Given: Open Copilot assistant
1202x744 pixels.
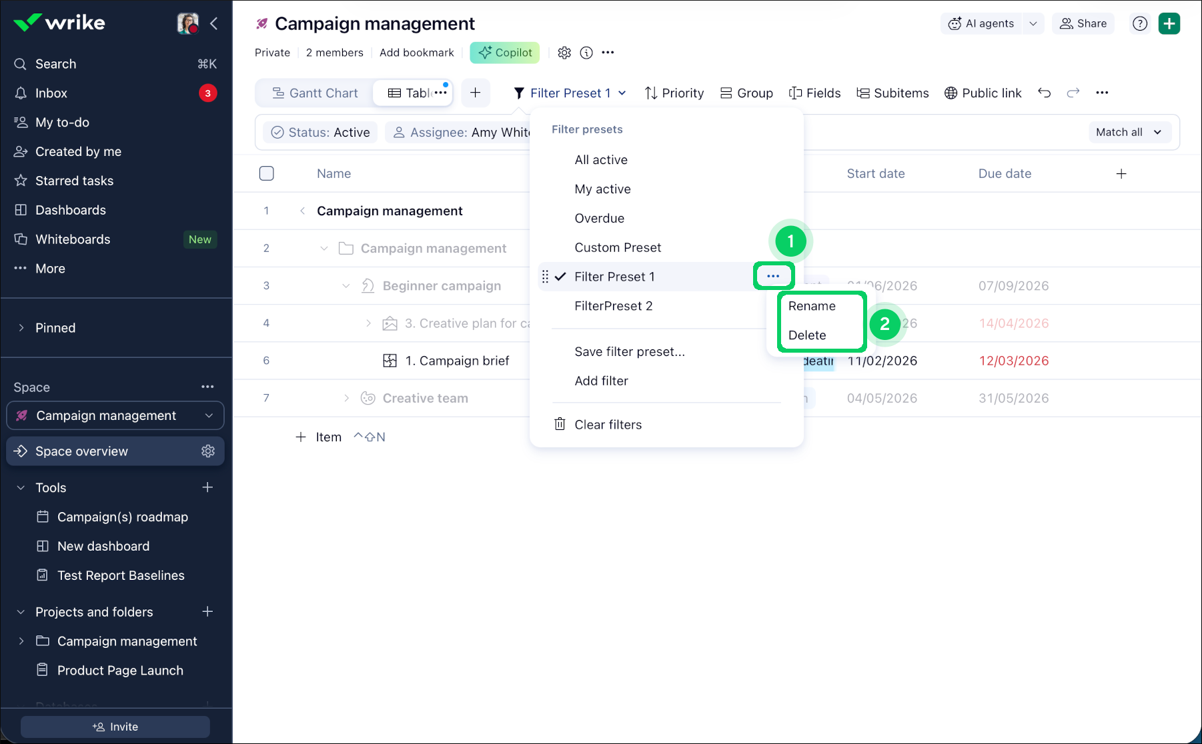Looking at the screenshot, I should coord(505,53).
